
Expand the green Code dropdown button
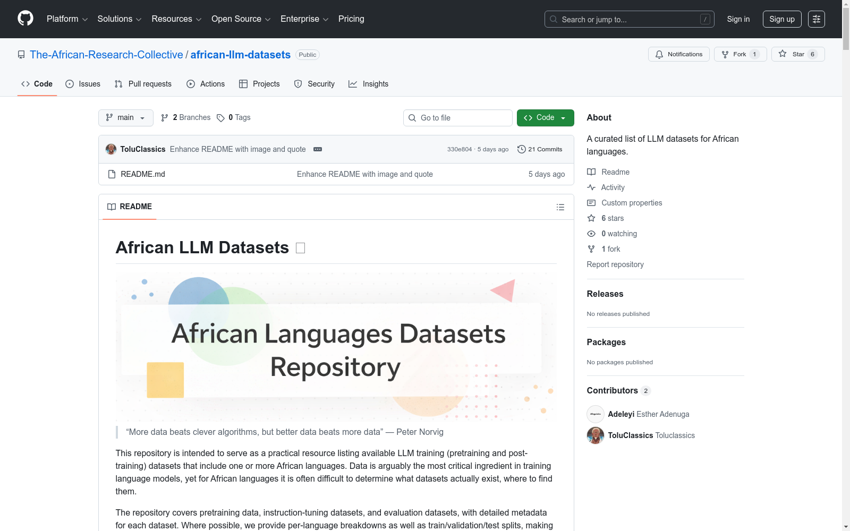(x=545, y=118)
